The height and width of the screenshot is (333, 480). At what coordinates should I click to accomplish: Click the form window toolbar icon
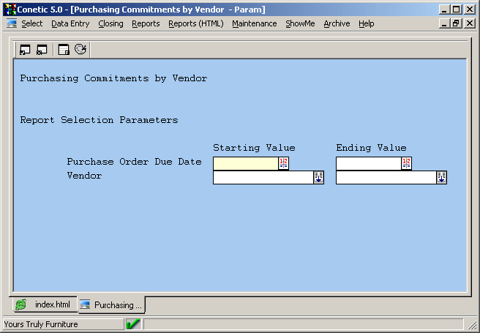[64, 50]
